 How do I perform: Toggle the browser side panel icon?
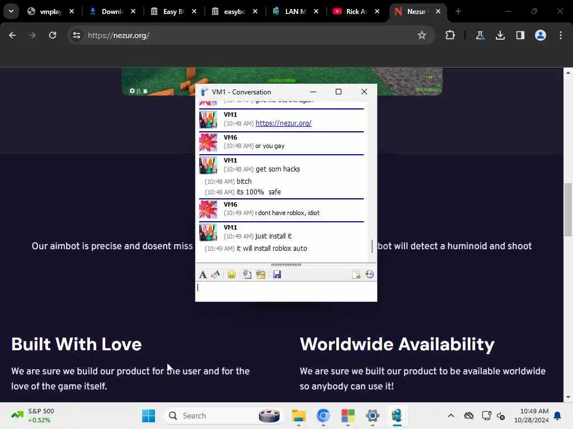[x=520, y=35]
